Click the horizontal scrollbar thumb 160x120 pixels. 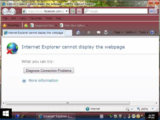68,103
